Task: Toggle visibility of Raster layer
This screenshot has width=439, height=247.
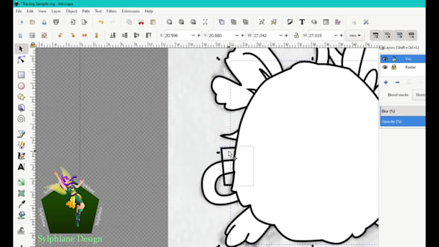Action: pyautogui.click(x=385, y=67)
